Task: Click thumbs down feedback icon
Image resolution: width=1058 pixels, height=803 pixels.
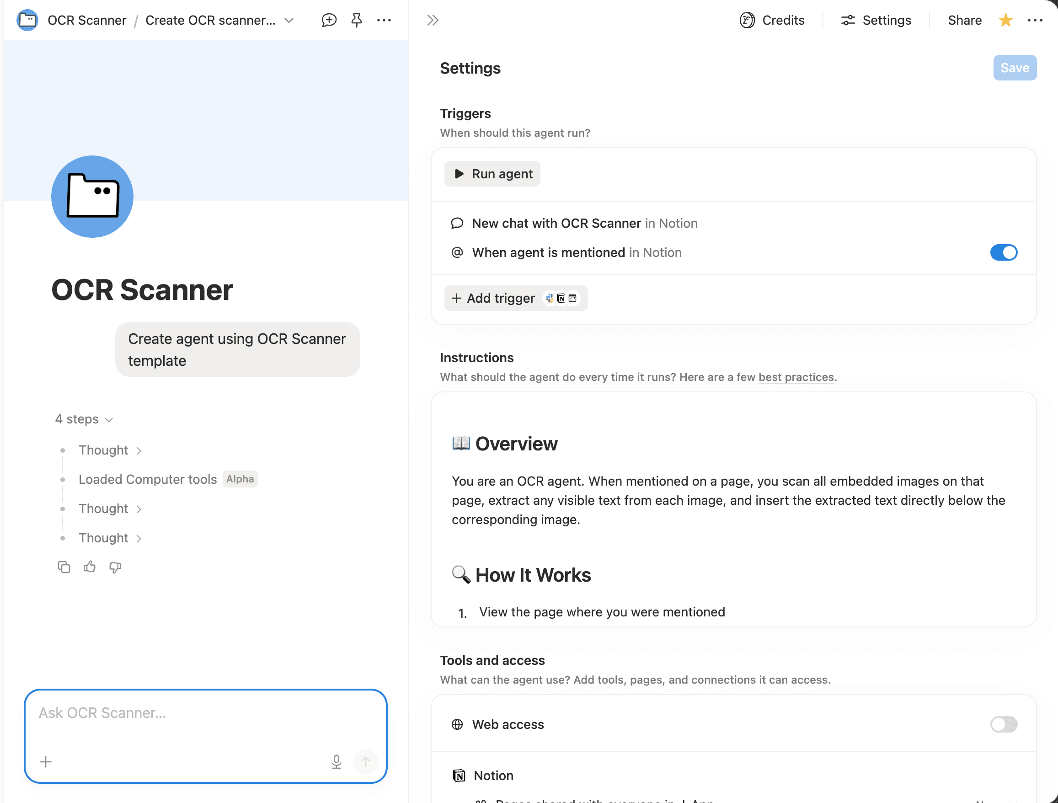Action: coord(115,567)
